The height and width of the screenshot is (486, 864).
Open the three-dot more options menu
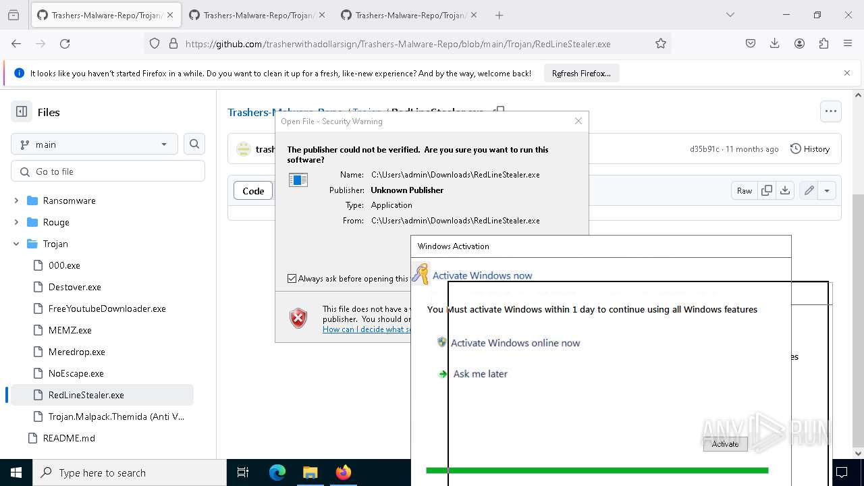click(831, 111)
